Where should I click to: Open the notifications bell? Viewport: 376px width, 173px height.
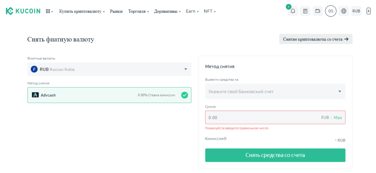pos(293,11)
